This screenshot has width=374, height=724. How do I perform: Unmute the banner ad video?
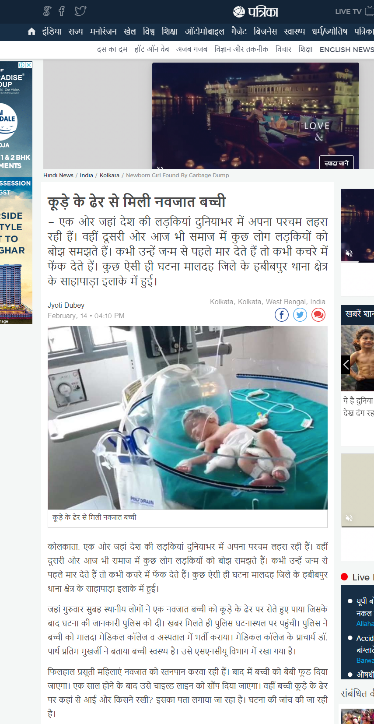click(160, 168)
